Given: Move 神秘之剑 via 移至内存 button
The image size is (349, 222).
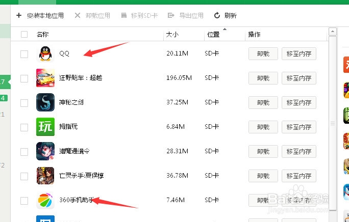Looking at the screenshot, I should (x=299, y=102).
